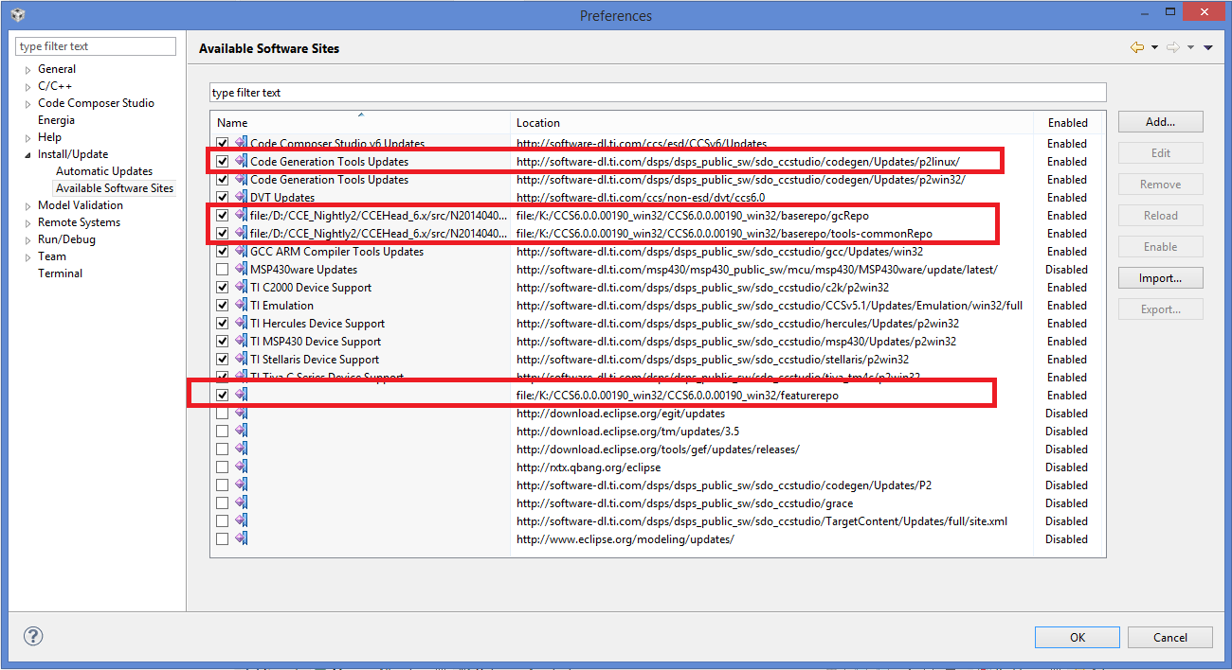This screenshot has width=1232, height=670.
Task: Click the site icon for the rxtx.qbang.org row
Action: coord(241,467)
